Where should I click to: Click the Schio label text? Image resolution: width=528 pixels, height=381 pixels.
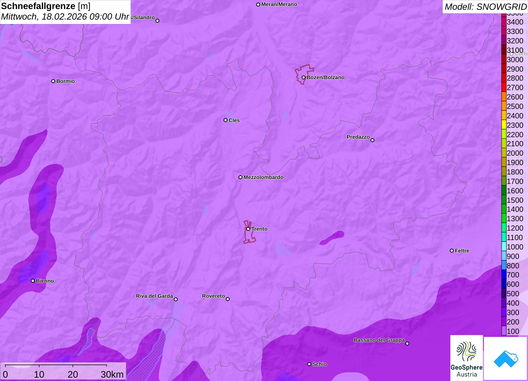click(319, 364)
